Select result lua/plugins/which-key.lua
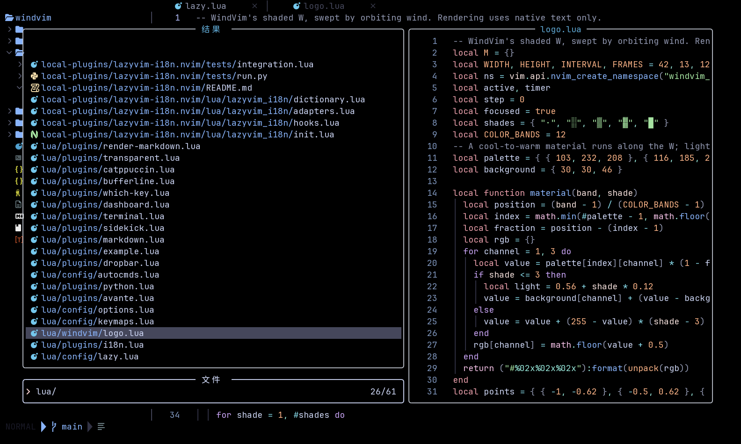Image resolution: width=741 pixels, height=444 pixels. [x=213, y=193]
